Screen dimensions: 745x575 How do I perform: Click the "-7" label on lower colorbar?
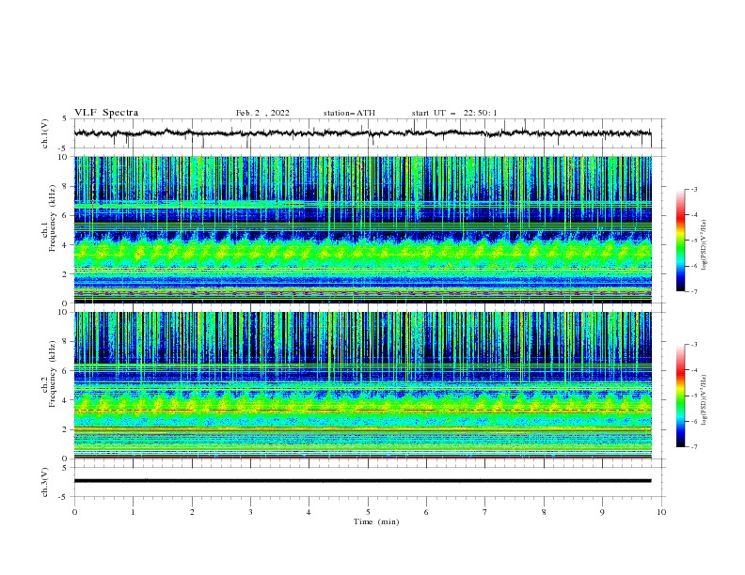coord(694,446)
